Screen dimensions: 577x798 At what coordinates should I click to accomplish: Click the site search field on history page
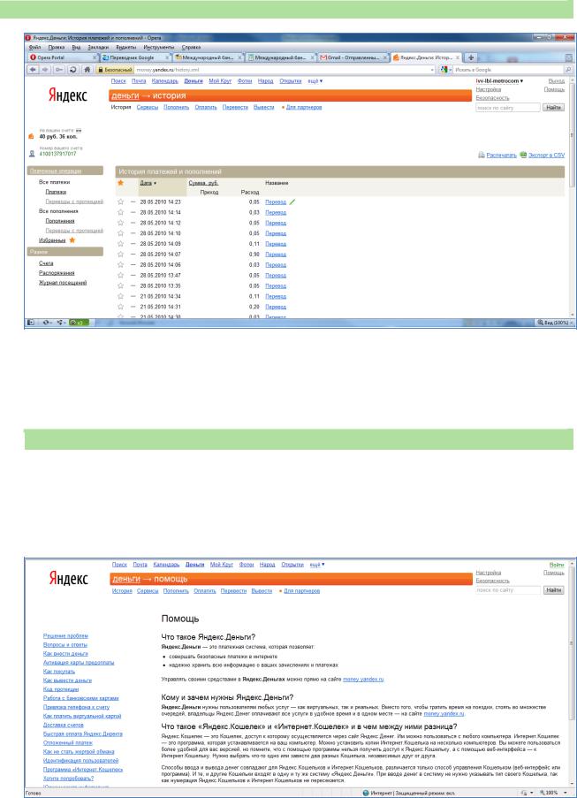[x=507, y=108]
